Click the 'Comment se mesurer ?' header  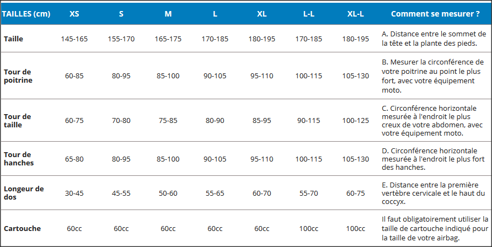(435, 14)
